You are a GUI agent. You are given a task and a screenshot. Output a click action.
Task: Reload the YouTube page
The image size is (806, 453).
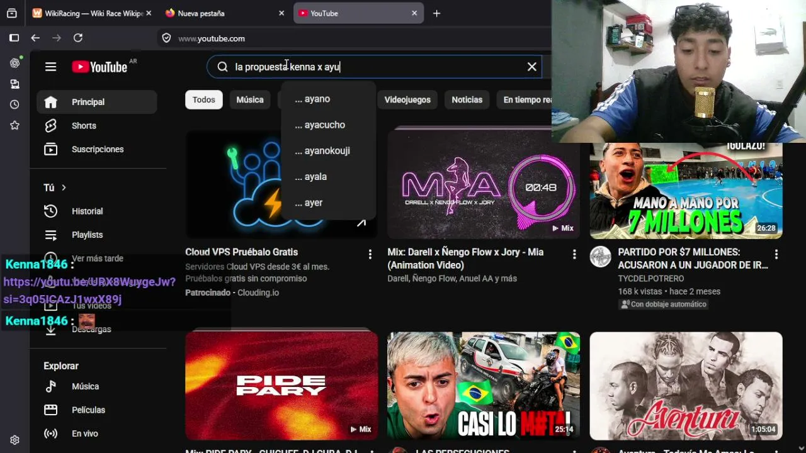[78, 38]
